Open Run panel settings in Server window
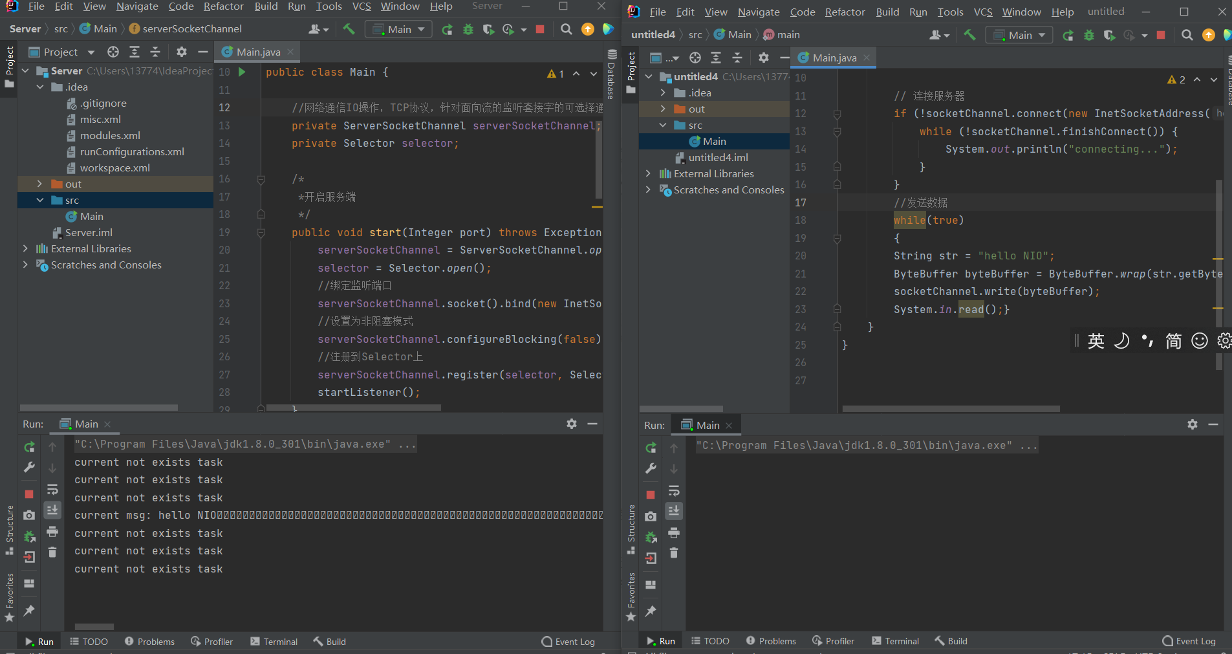This screenshot has height=654, width=1232. (x=572, y=424)
